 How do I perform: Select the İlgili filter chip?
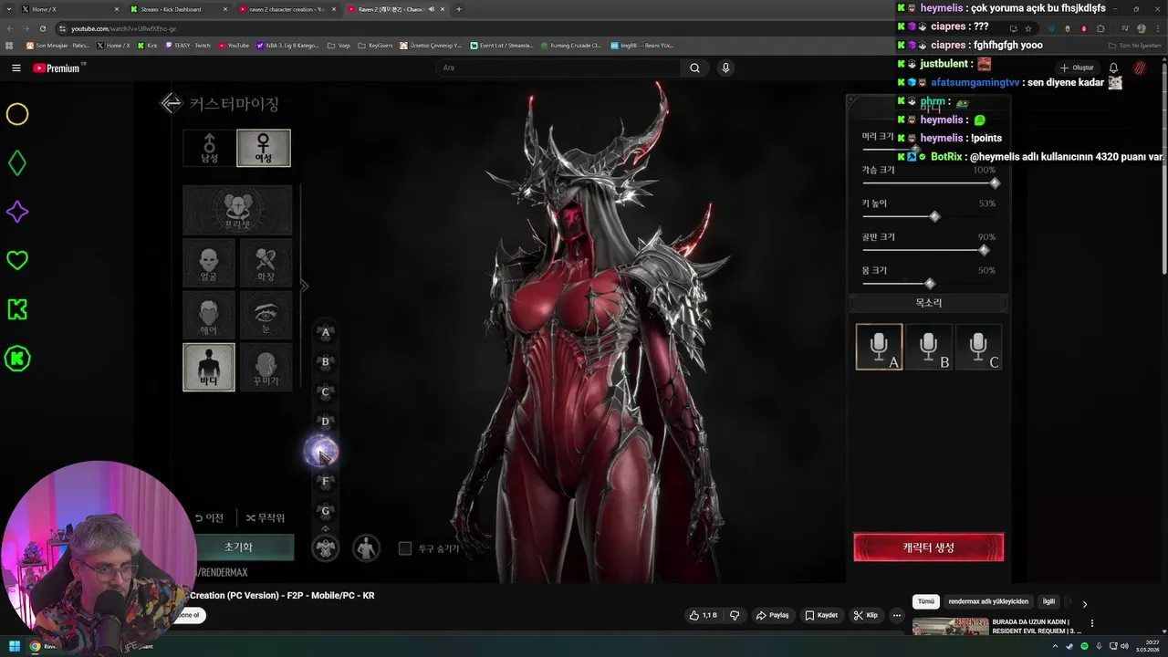[1049, 601]
